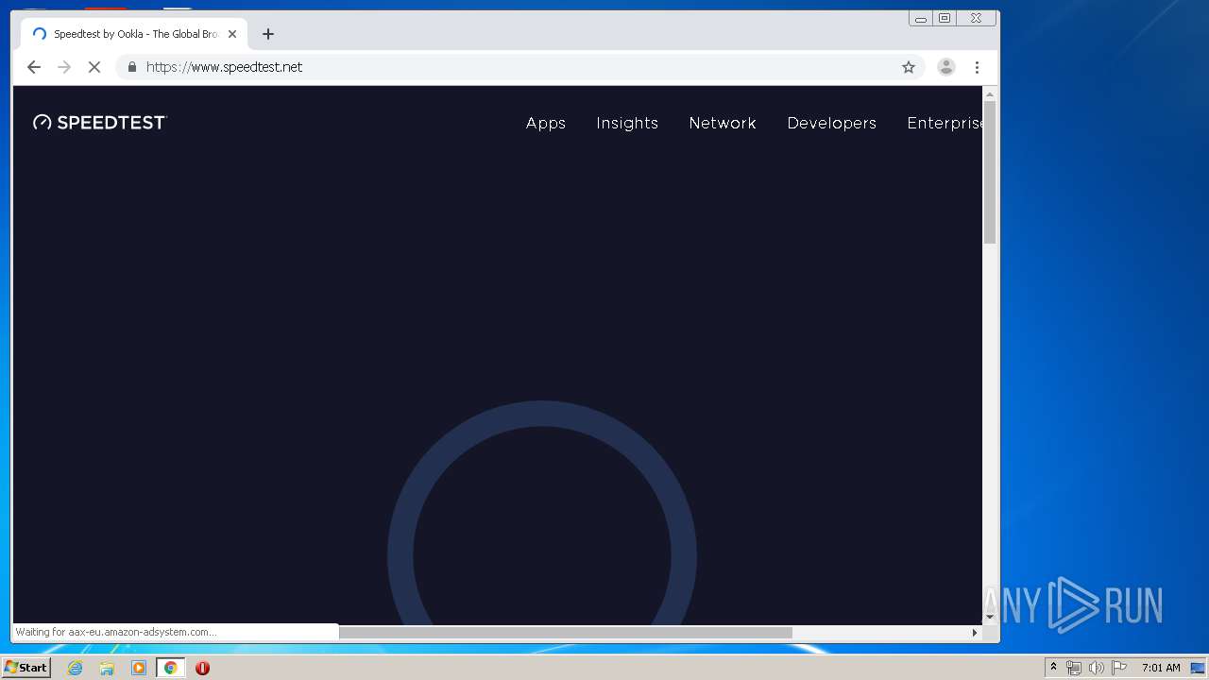Open the red Opera taskbar icon
This screenshot has height=680, width=1209.
[202, 668]
